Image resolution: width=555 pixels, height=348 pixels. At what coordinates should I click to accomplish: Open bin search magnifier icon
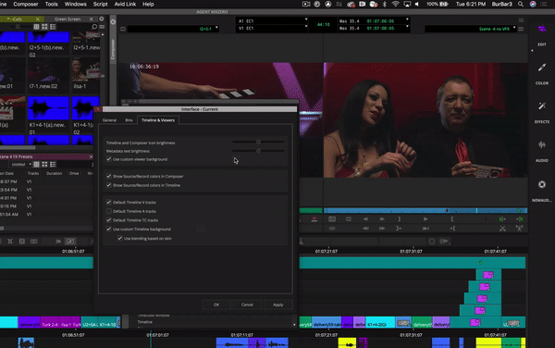[x=94, y=27]
